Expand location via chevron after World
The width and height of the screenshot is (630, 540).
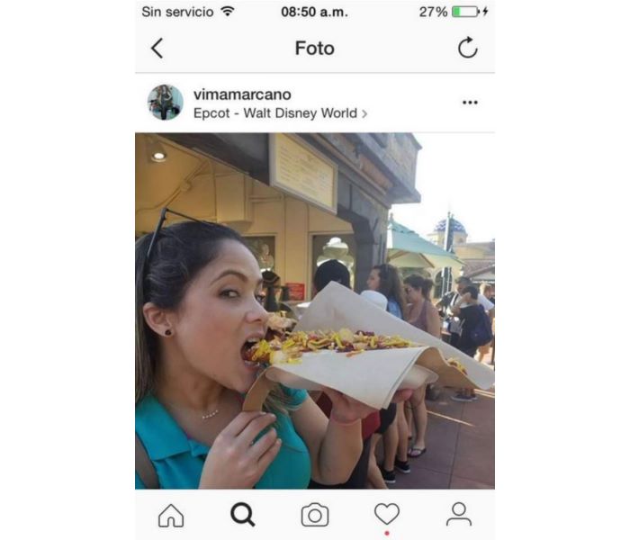click(364, 114)
